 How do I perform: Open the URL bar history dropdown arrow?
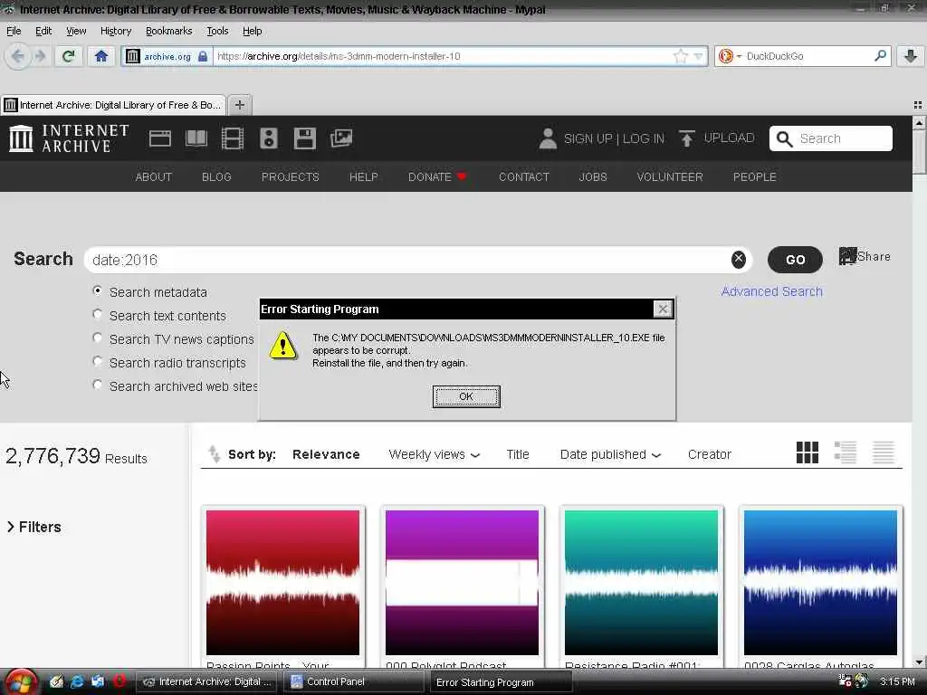698,56
